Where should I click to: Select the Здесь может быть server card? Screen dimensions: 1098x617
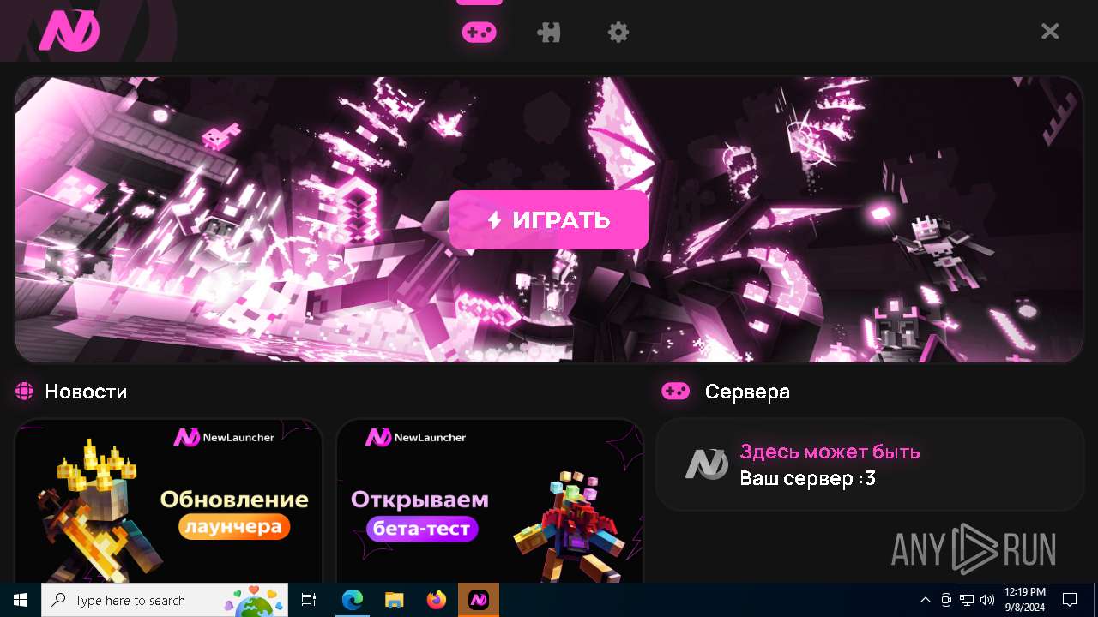tap(870, 464)
